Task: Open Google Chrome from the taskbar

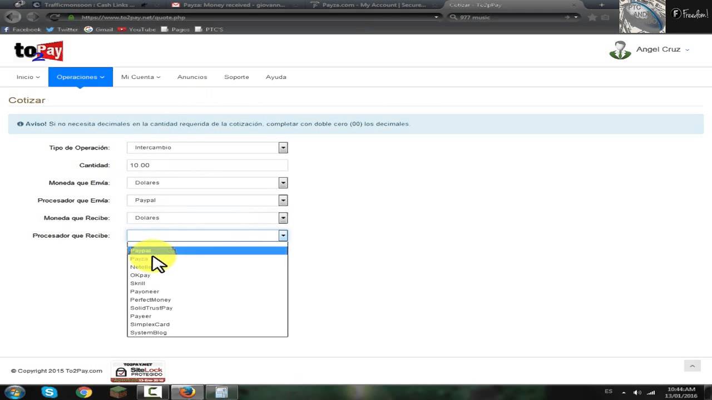Action: coord(84,392)
